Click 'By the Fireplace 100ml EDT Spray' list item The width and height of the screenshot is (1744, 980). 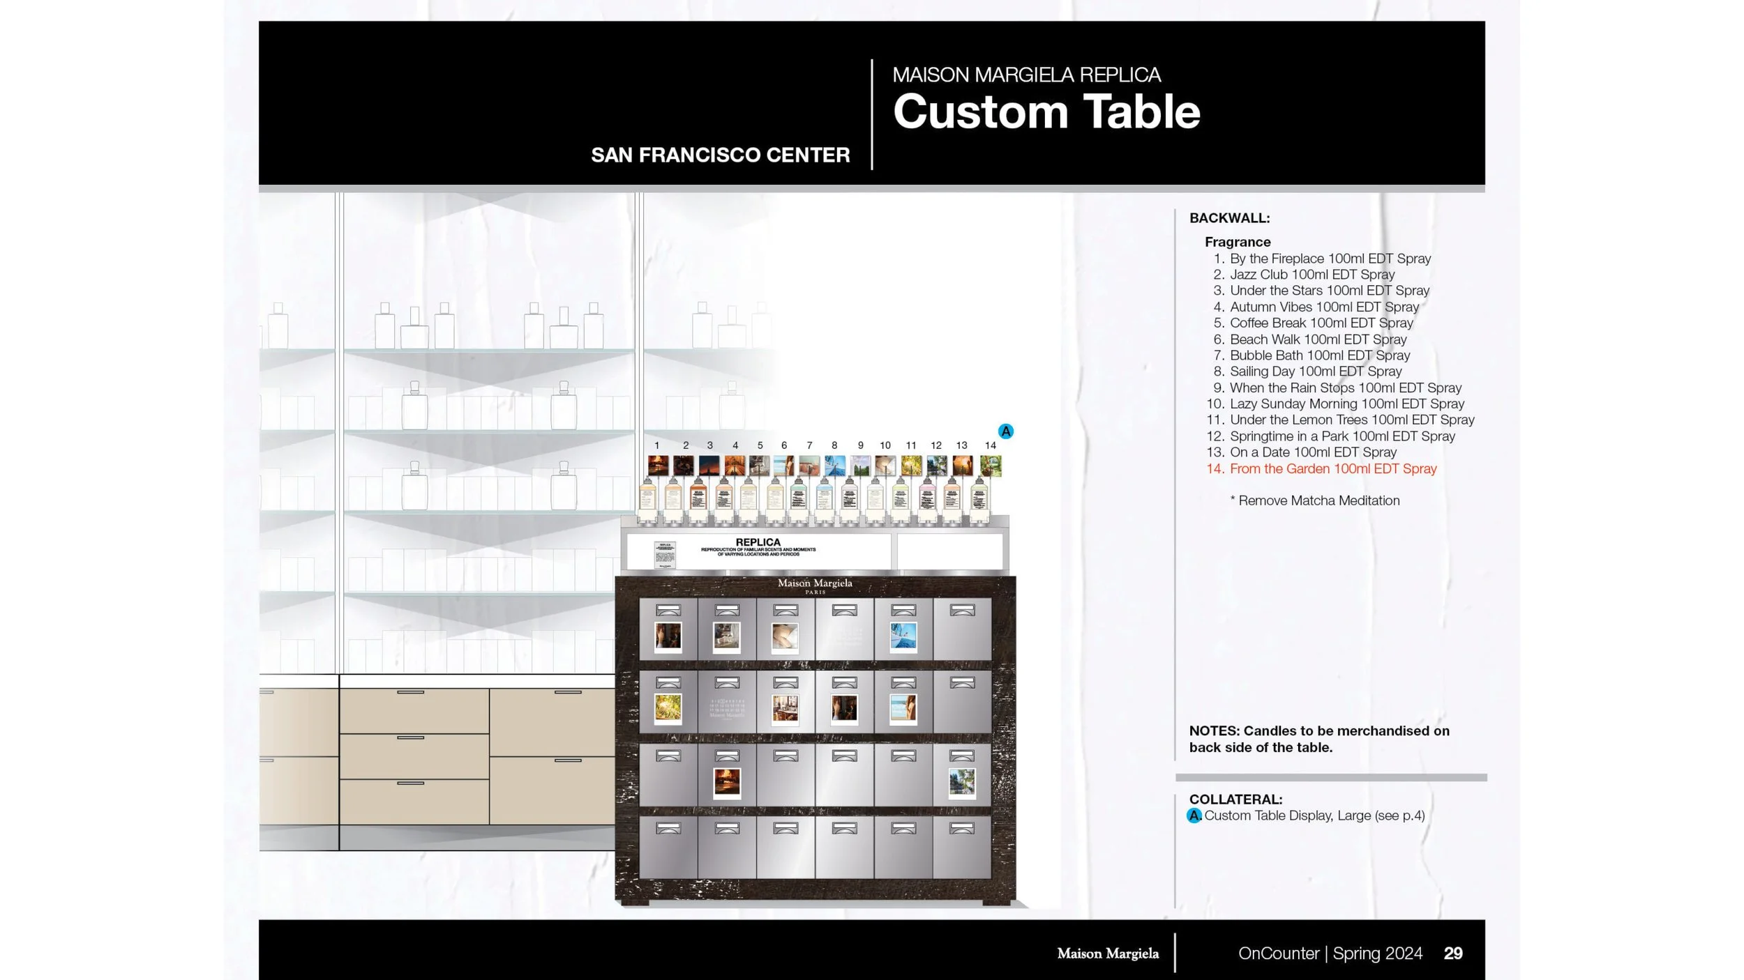click(1330, 259)
